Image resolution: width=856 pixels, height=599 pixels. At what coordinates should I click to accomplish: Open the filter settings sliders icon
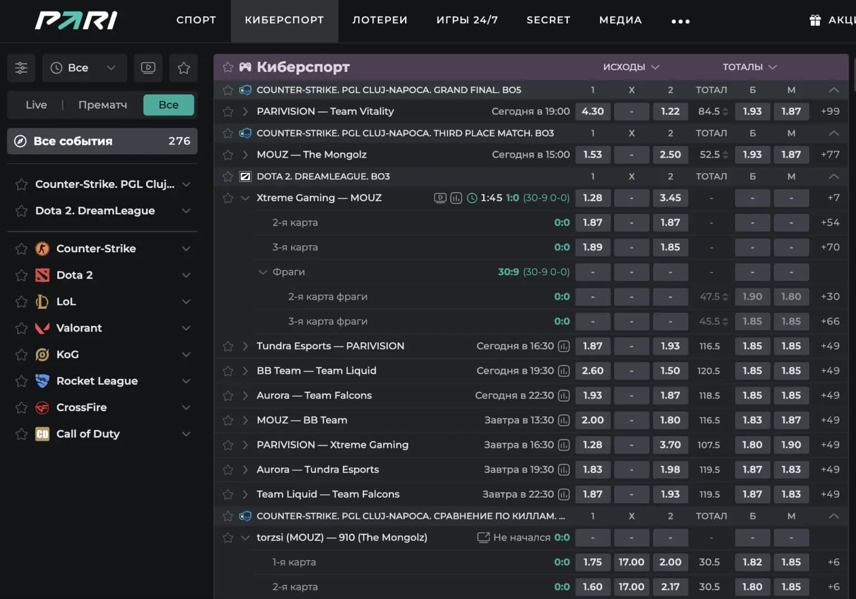click(x=21, y=68)
